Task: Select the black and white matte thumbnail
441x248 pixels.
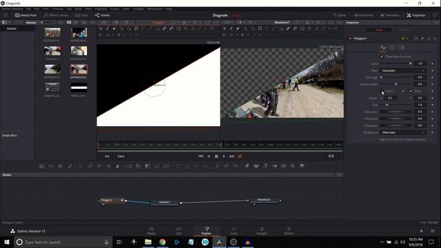Action: (79, 87)
